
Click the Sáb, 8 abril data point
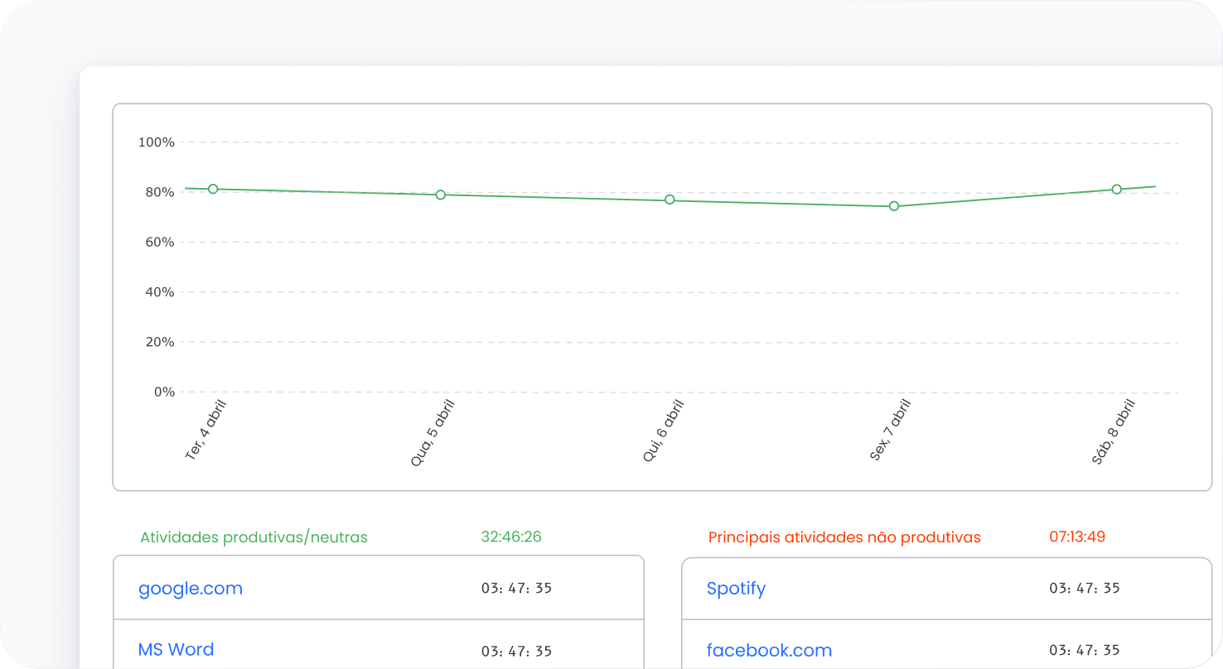pyautogui.click(x=1117, y=190)
